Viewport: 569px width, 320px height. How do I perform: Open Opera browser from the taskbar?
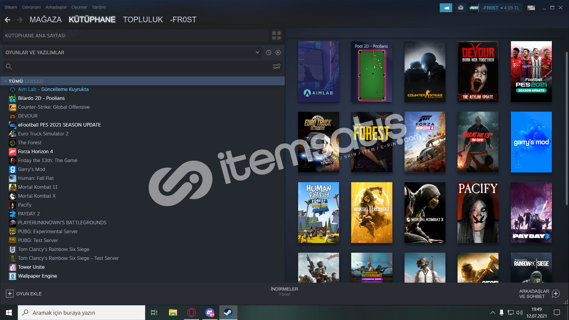[191, 313]
